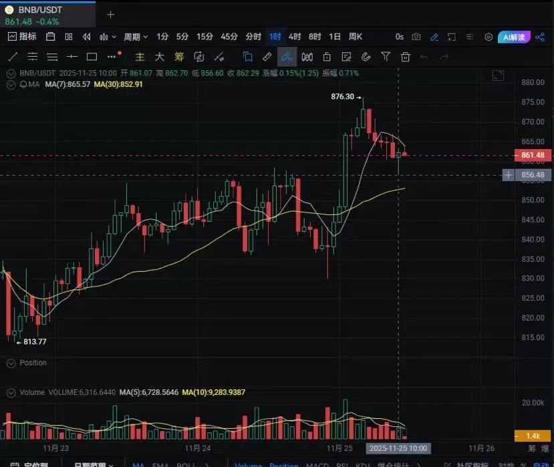The image size is (554, 467).
Task: Select the trend line drawing tool
Action: click(x=13, y=57)
